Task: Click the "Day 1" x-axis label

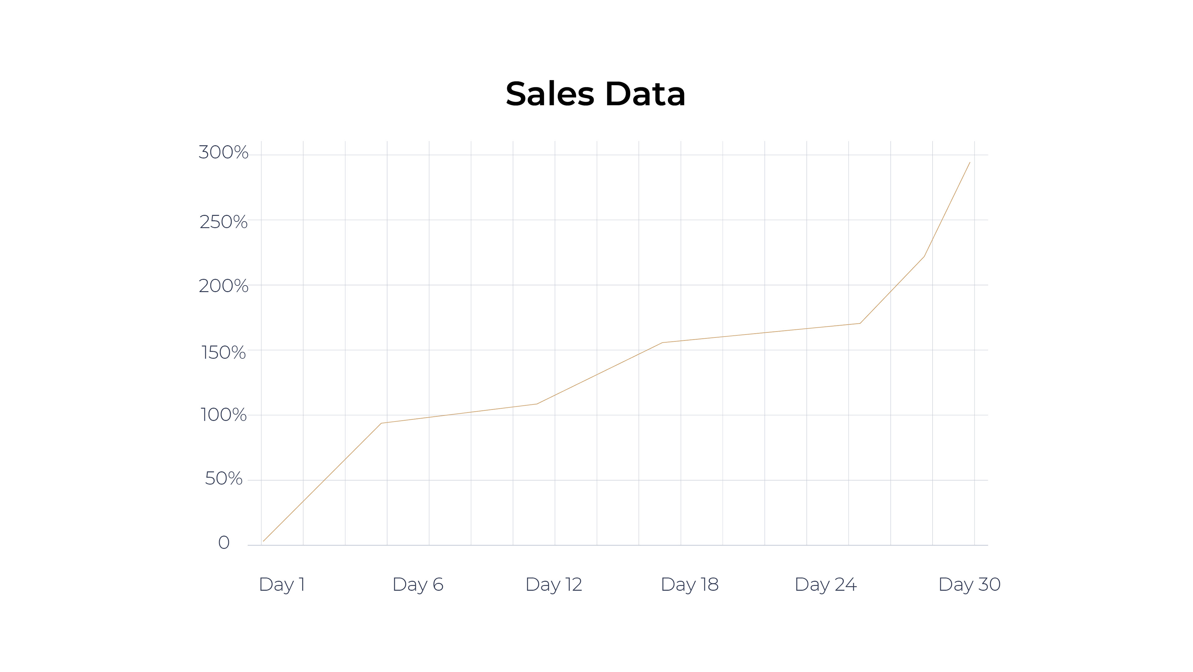Action: tap(281, 585)
